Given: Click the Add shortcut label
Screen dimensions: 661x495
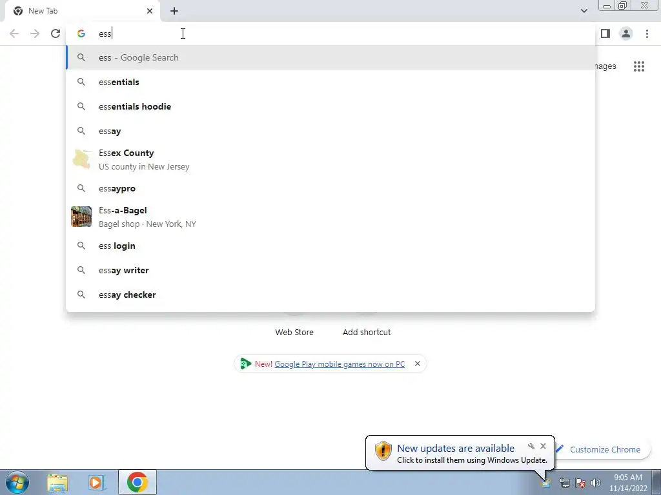Looking at the screenshot, I should [x=367, y=332].
